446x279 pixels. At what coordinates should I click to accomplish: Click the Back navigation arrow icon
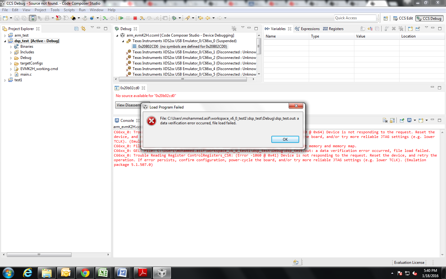pos(208,18)
